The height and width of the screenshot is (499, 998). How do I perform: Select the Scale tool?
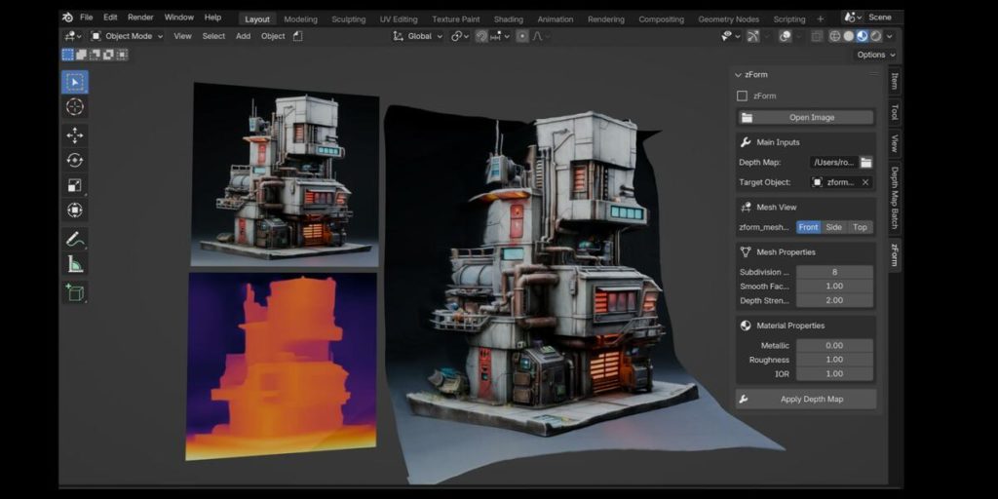75,185
